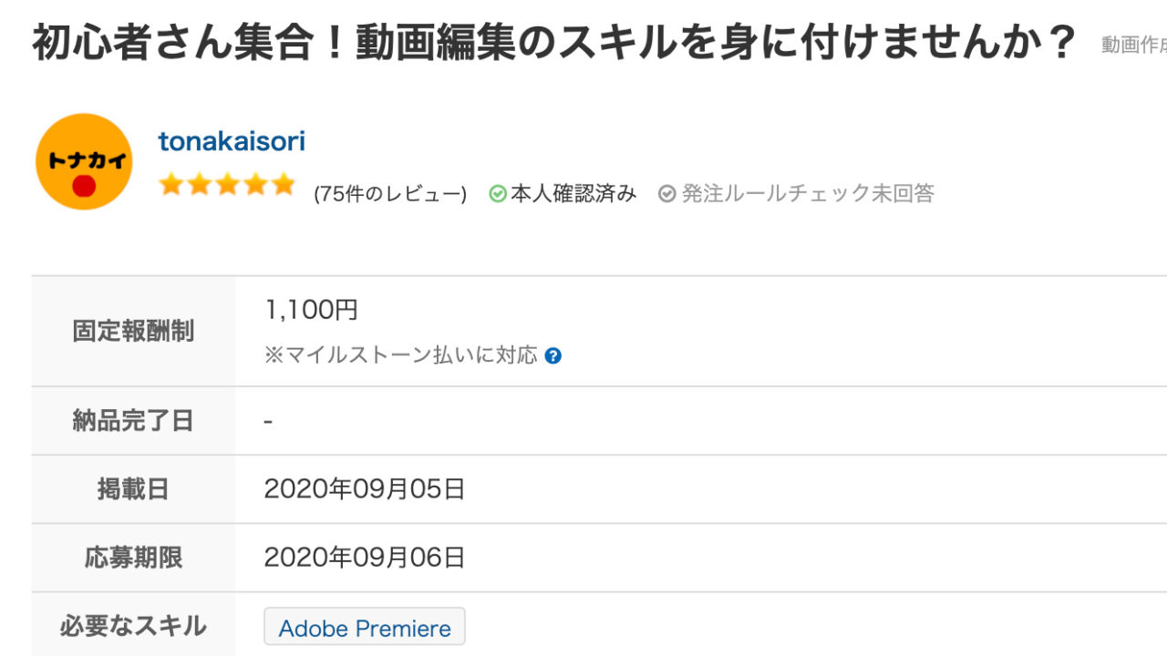This screenshot has height=656, width=1167.
Task: Select the Adobe Premiere skill tag
Action: coord(365,628)
